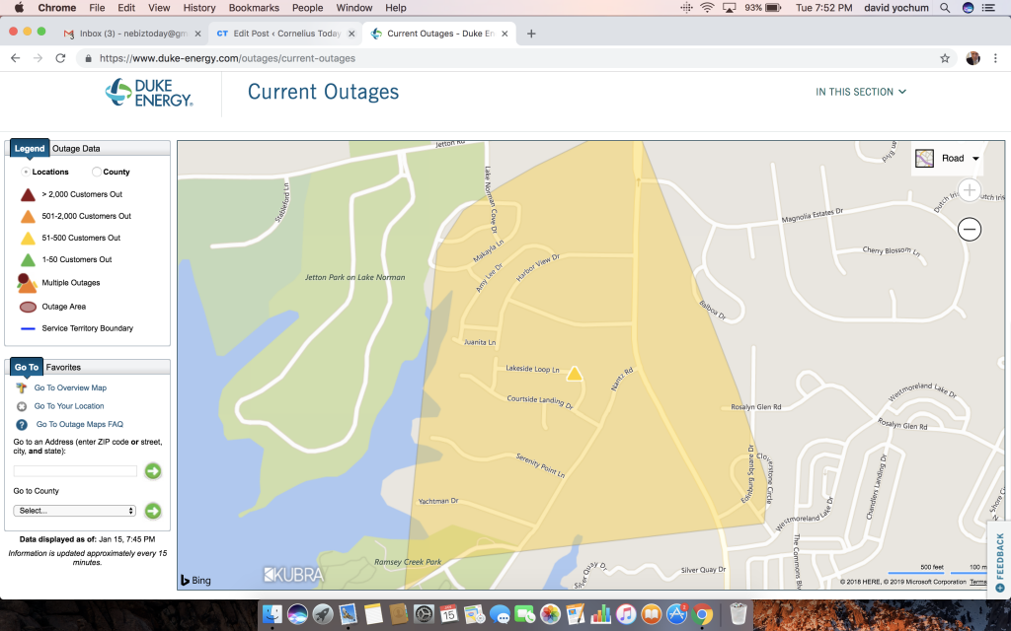This screenshot has height=631, width=1011.
Task: Open Chrome profile avatar
Action: (972, 58)
